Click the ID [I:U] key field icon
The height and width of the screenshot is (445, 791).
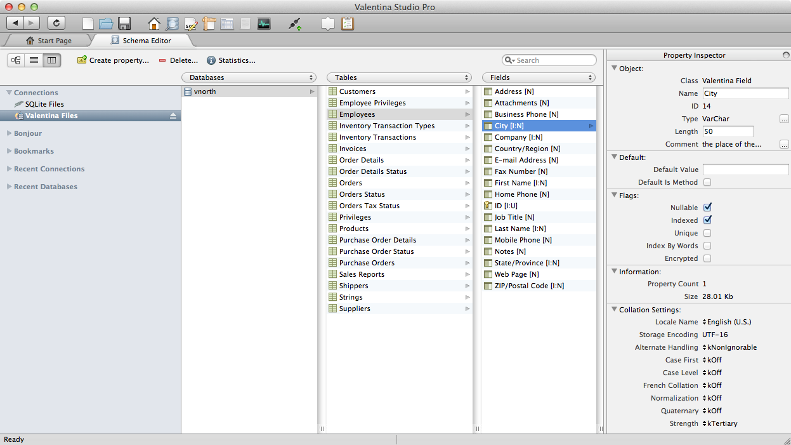(x=488, y=206)
